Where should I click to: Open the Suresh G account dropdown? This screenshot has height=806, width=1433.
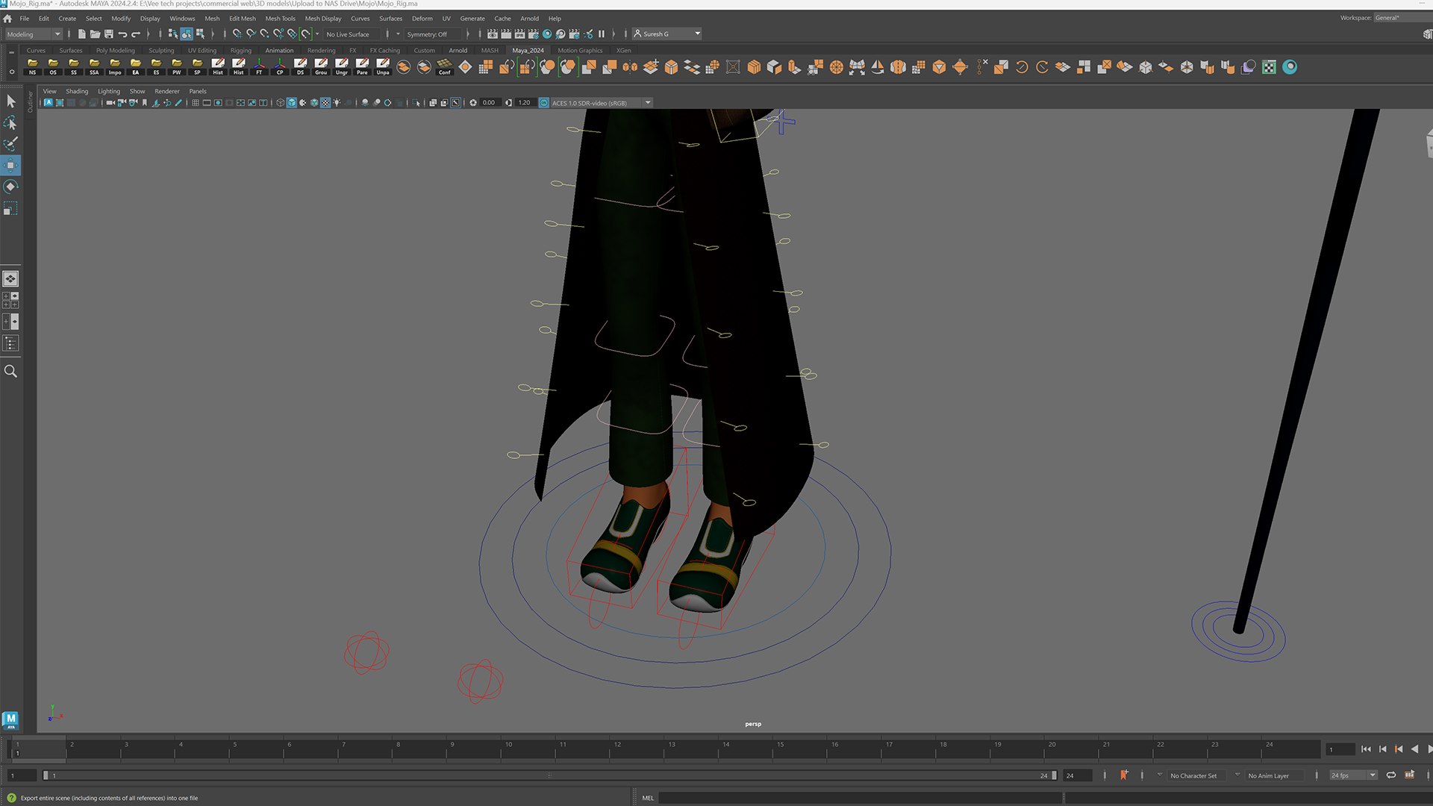coord(666,34)
